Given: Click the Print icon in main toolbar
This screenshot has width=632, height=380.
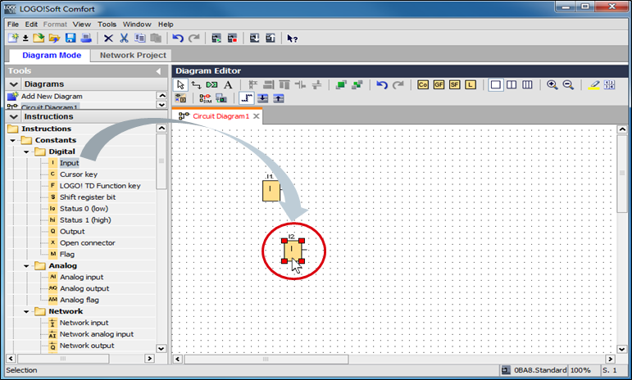Looking at the screenshot, I should [86, 38].
